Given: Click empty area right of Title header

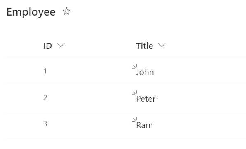Looking at the screenshot, I should pyautogui.click(x=206, y=46).
